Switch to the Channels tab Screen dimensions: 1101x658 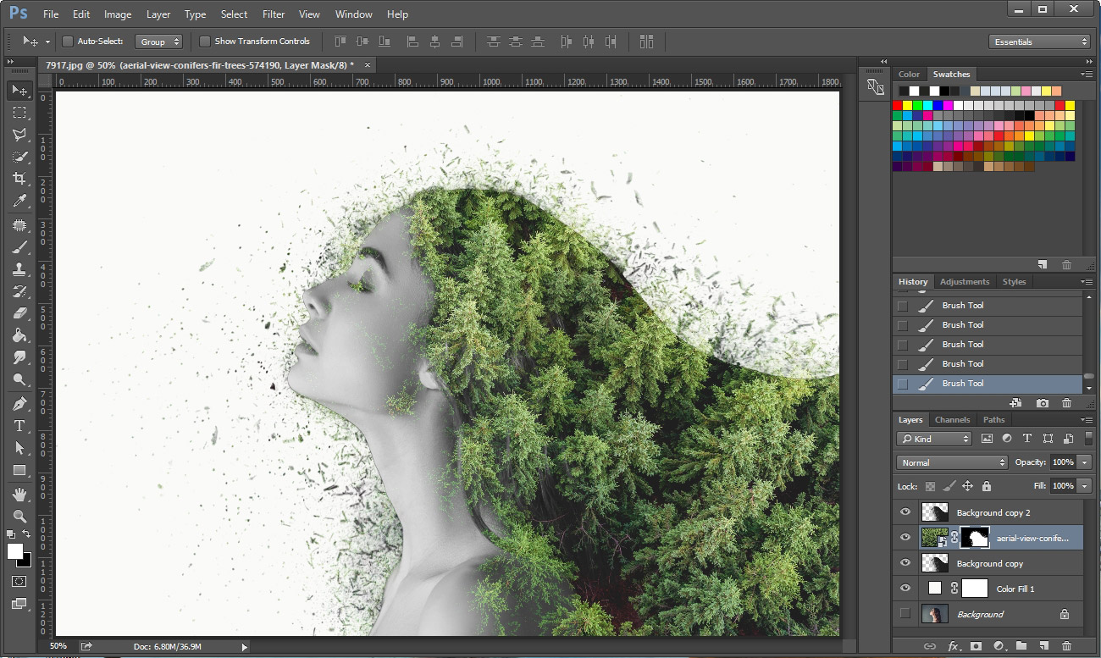click(952, 420)
